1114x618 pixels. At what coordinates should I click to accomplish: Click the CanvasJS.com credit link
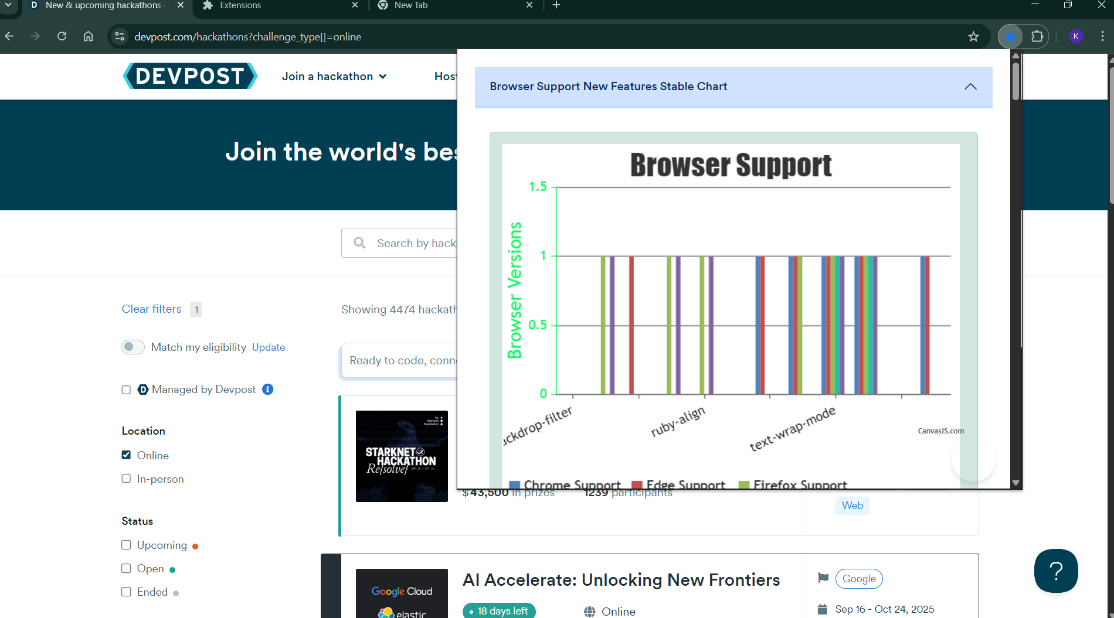pos(940,431)
